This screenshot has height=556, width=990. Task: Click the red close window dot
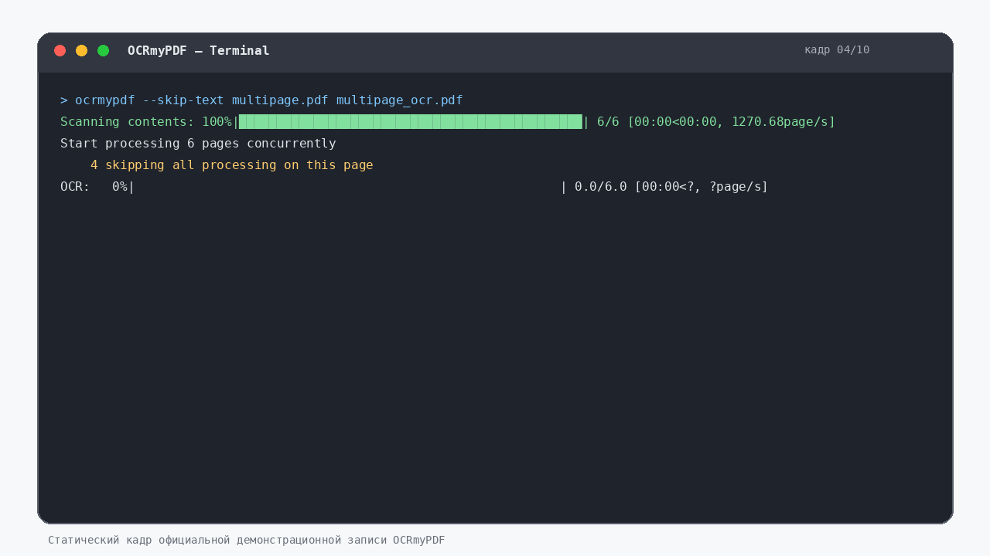pyautogui.click(x=60, y=51)
